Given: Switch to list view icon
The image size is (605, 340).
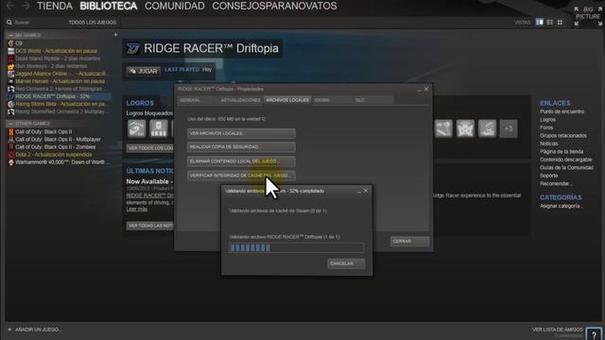Looking at the screenshot, I should 550,23.
